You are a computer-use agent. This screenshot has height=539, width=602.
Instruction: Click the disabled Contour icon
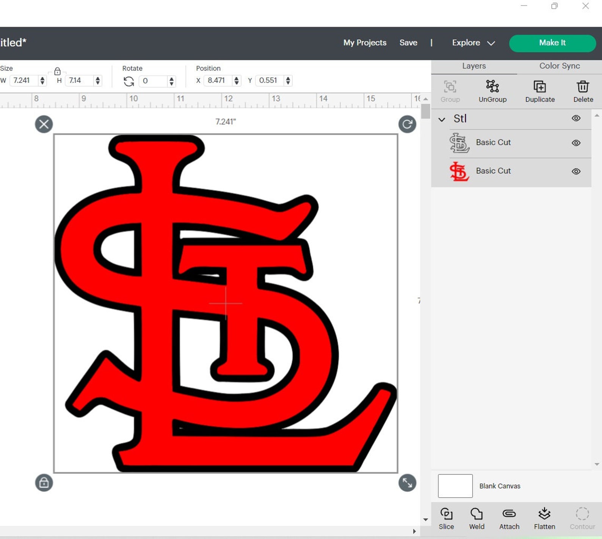582,514
